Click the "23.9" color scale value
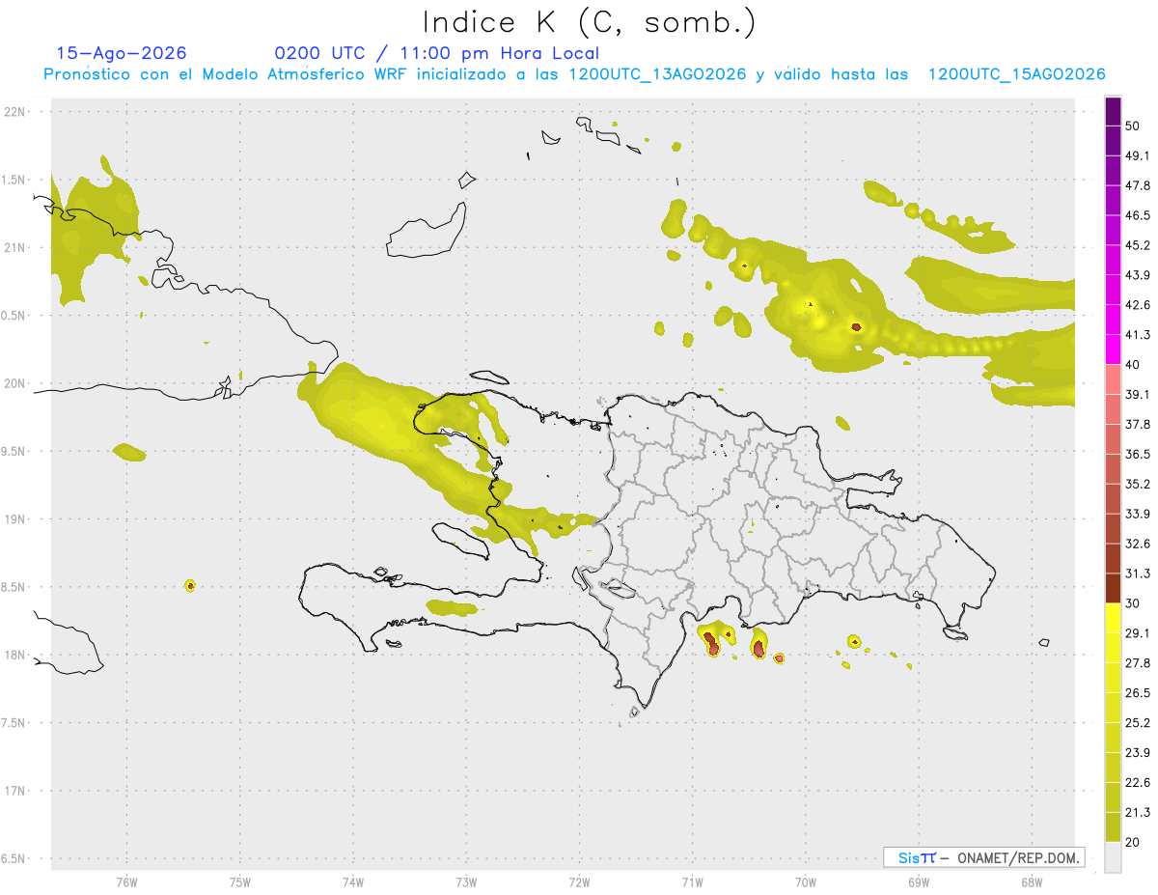 (1138, 753)
